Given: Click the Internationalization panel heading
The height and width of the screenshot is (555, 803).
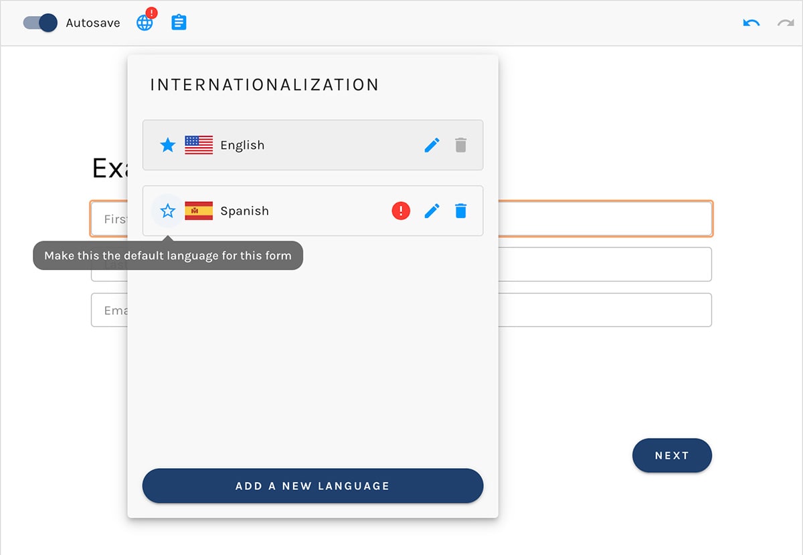Looking at the screenshot, I should point(264,85).
